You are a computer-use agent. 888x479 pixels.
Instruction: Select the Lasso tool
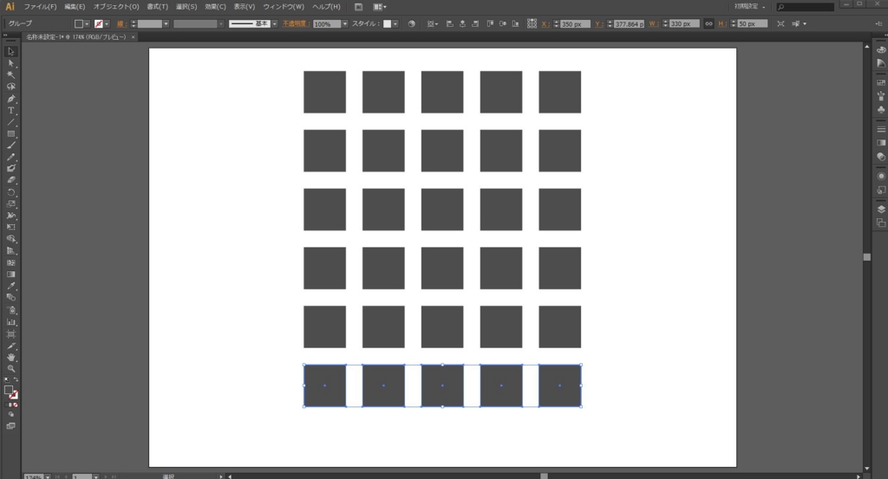pyautogui.click(x=10, y=87)
